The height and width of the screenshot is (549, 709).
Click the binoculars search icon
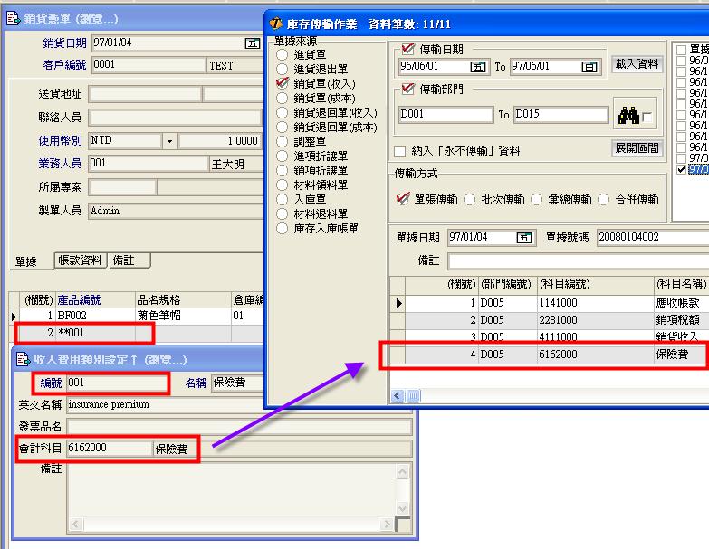pyautogui.click(x=628, y=116)
